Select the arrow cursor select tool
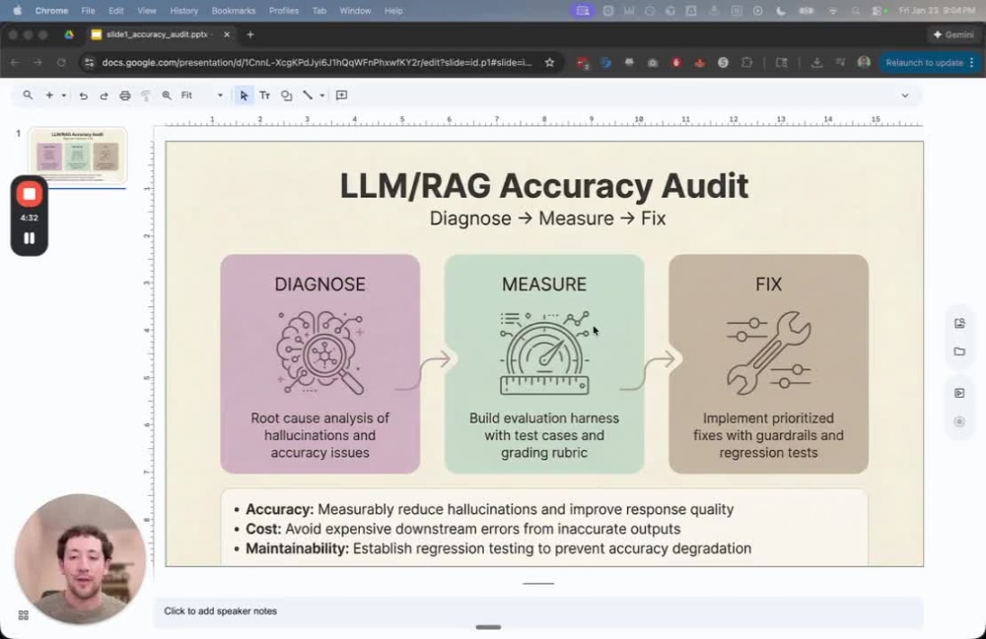The image size is (986, 639). 244,96
